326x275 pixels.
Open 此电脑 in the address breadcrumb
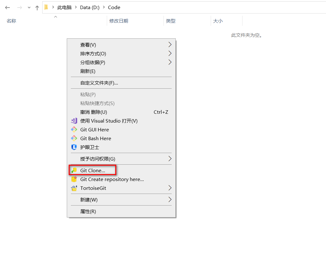pos(65,8)
